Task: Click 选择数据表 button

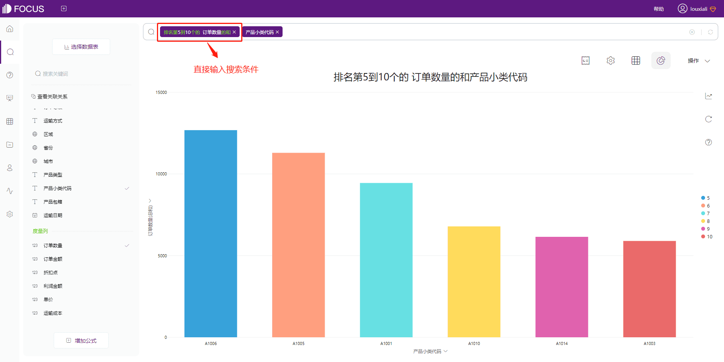Action: (81, 47)
